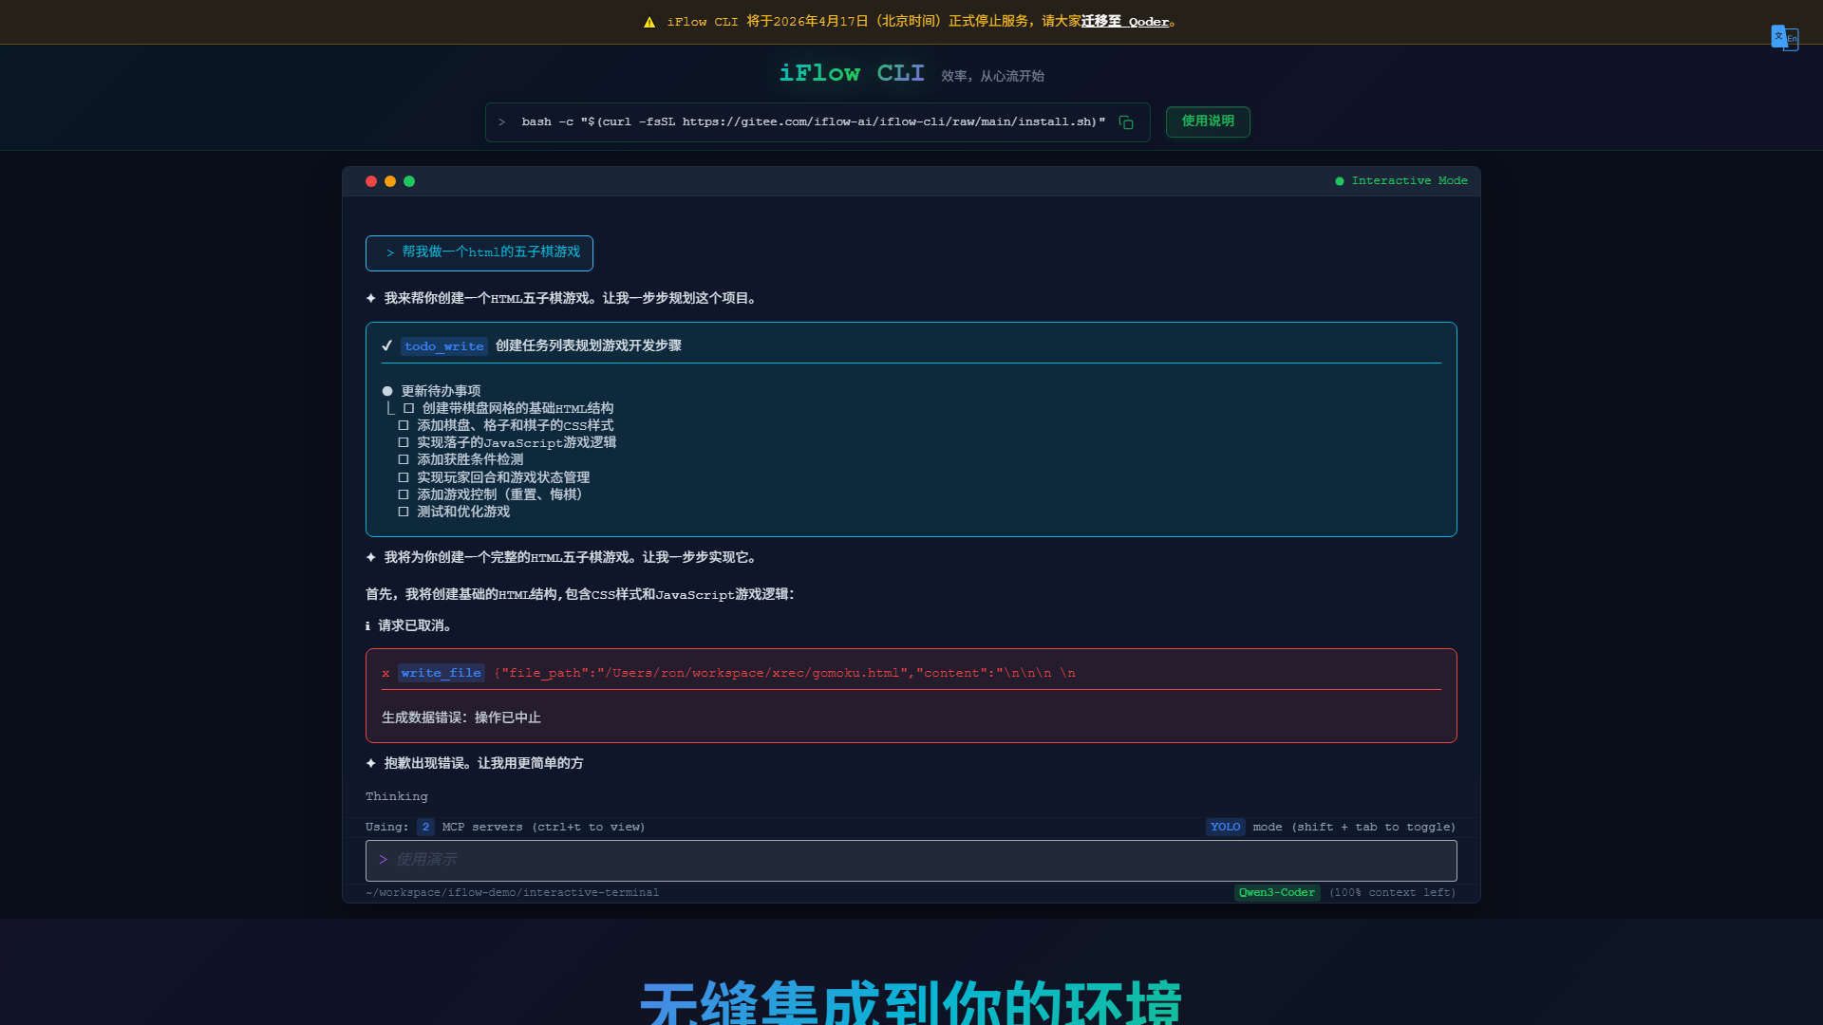Click the 无缝集成到你的环境 heading
The image size is (1823, 1025).
[x=911, y=1002]
